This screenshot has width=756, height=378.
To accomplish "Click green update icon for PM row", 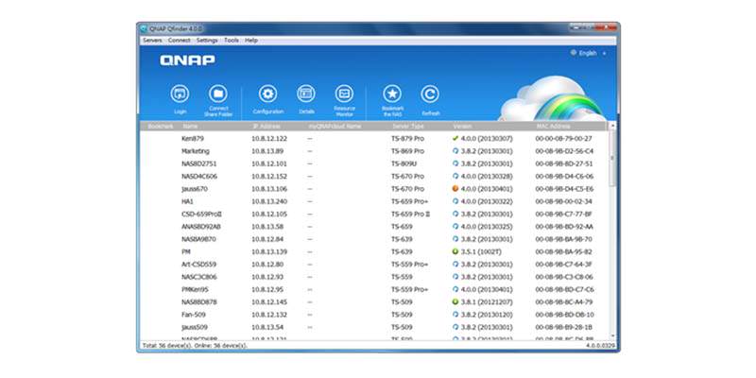I will click(x=455, y=251).
